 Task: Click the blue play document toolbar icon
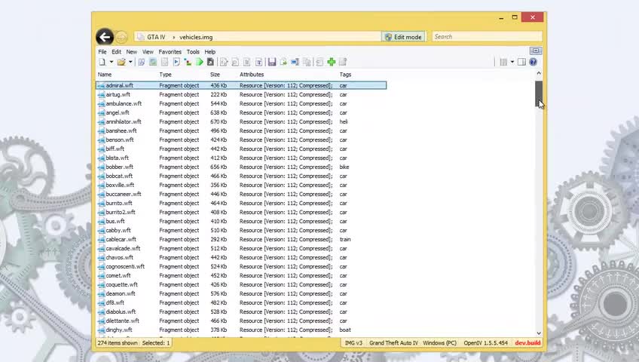click(x=176, y=62)
